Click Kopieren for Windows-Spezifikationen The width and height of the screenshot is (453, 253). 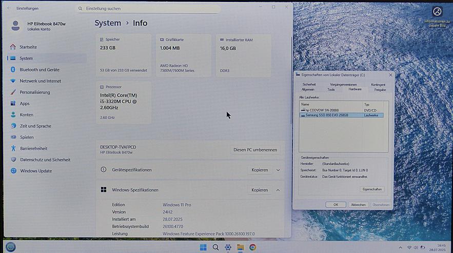(260, 190)
